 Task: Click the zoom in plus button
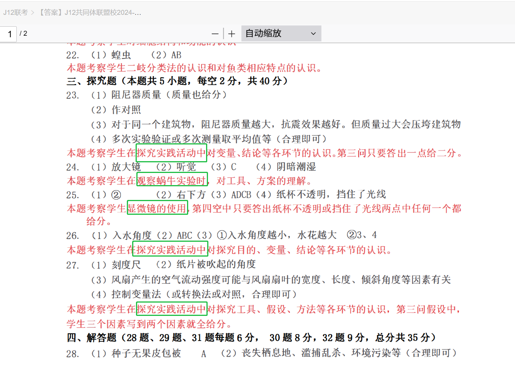[232, 34]
